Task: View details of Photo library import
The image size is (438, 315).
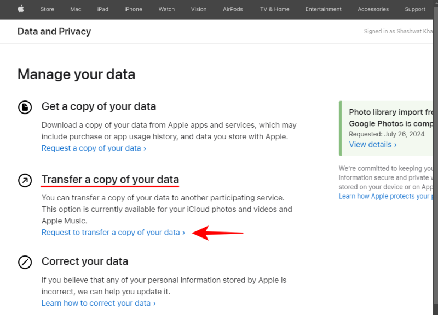Action: (x=372, y=145)
